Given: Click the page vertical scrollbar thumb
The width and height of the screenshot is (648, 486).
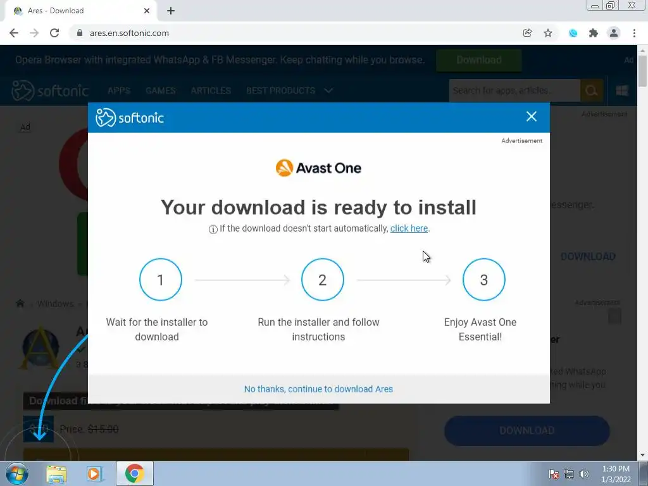Looking at the screenshot, I should (x=642, y=70).
